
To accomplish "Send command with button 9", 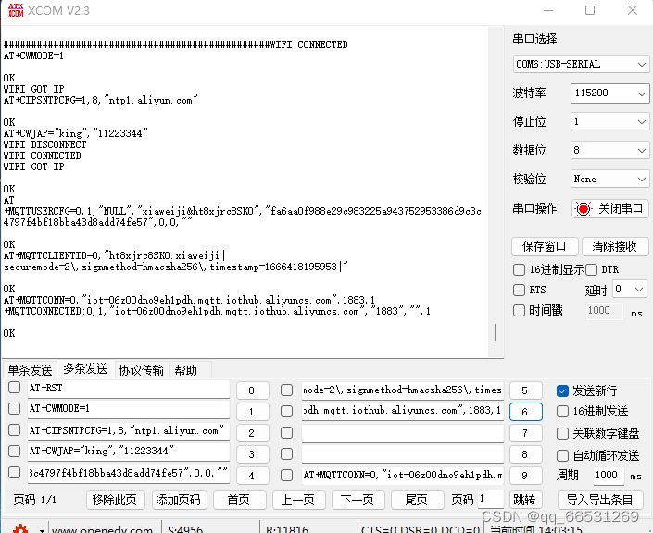I will (525, 475).
